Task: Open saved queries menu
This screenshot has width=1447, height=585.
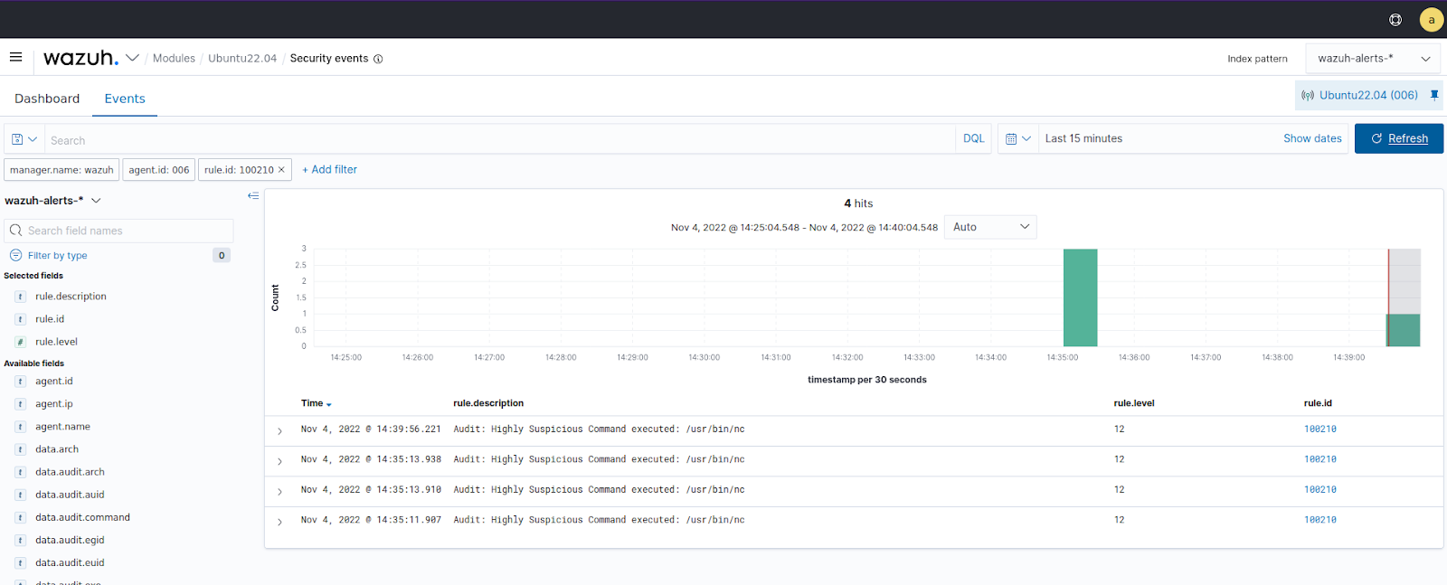Action: pyautogui.click(x=24, y=139)
